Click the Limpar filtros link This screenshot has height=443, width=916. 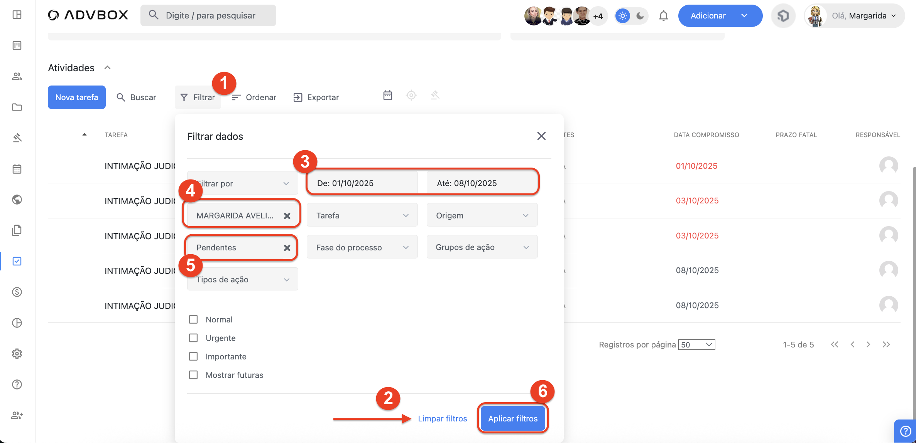point(442,418)
